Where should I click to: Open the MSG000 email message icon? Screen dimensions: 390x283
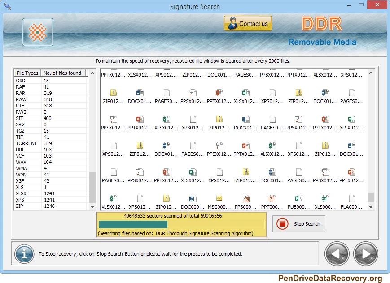219,199
